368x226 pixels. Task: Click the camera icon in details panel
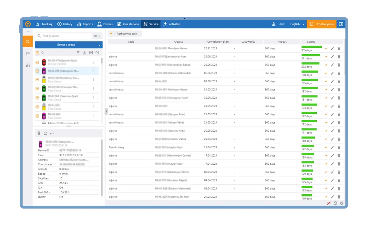46,133
